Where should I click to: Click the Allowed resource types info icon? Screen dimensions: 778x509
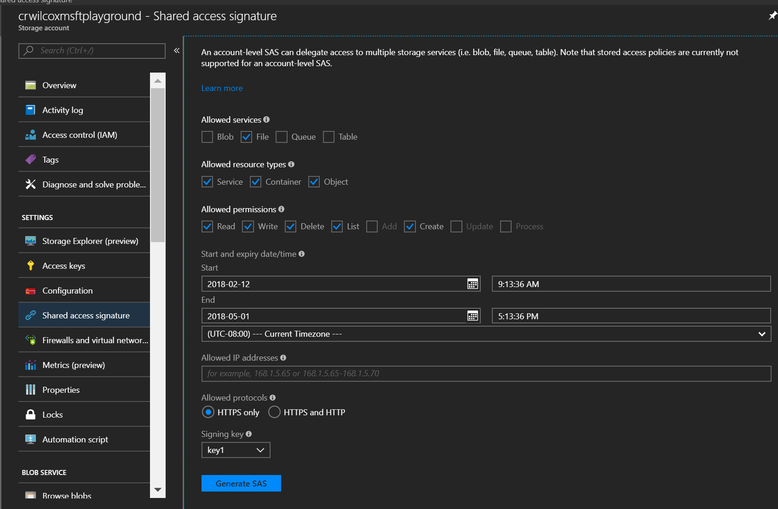pyautogui.click(x=291, y=164)
